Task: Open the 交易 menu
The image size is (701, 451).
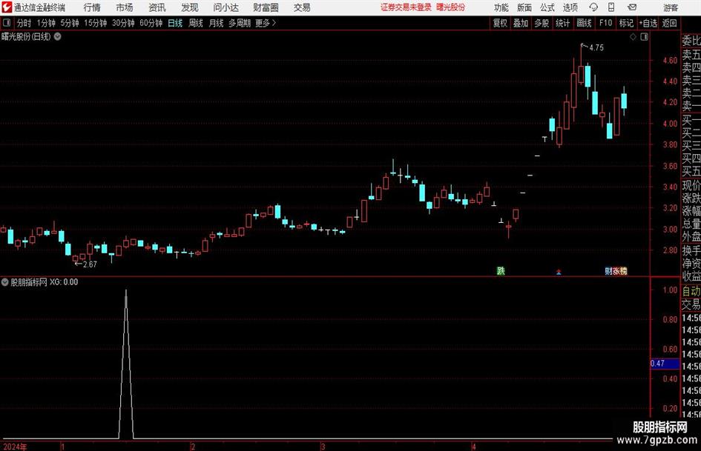Action: (x=302, y=7)
